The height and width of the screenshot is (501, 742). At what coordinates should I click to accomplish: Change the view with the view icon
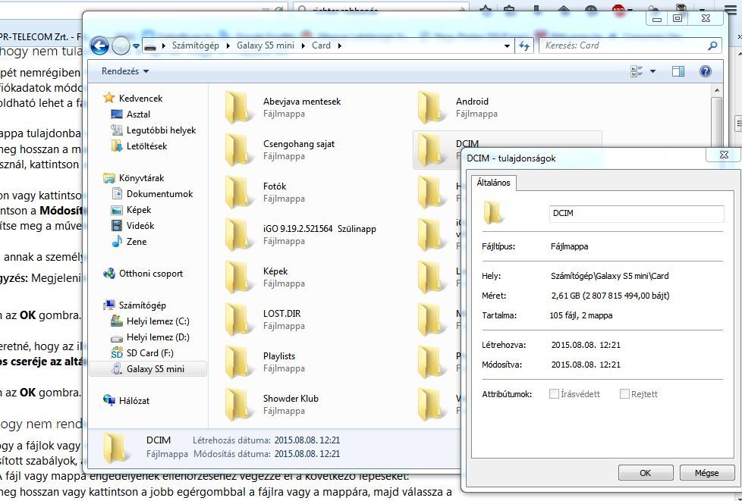coord(637,71)
